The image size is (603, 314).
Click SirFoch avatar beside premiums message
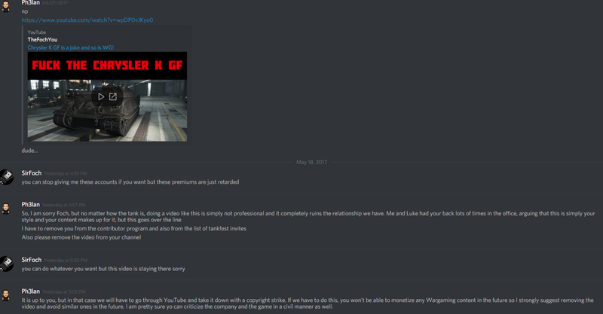point(7,177)
